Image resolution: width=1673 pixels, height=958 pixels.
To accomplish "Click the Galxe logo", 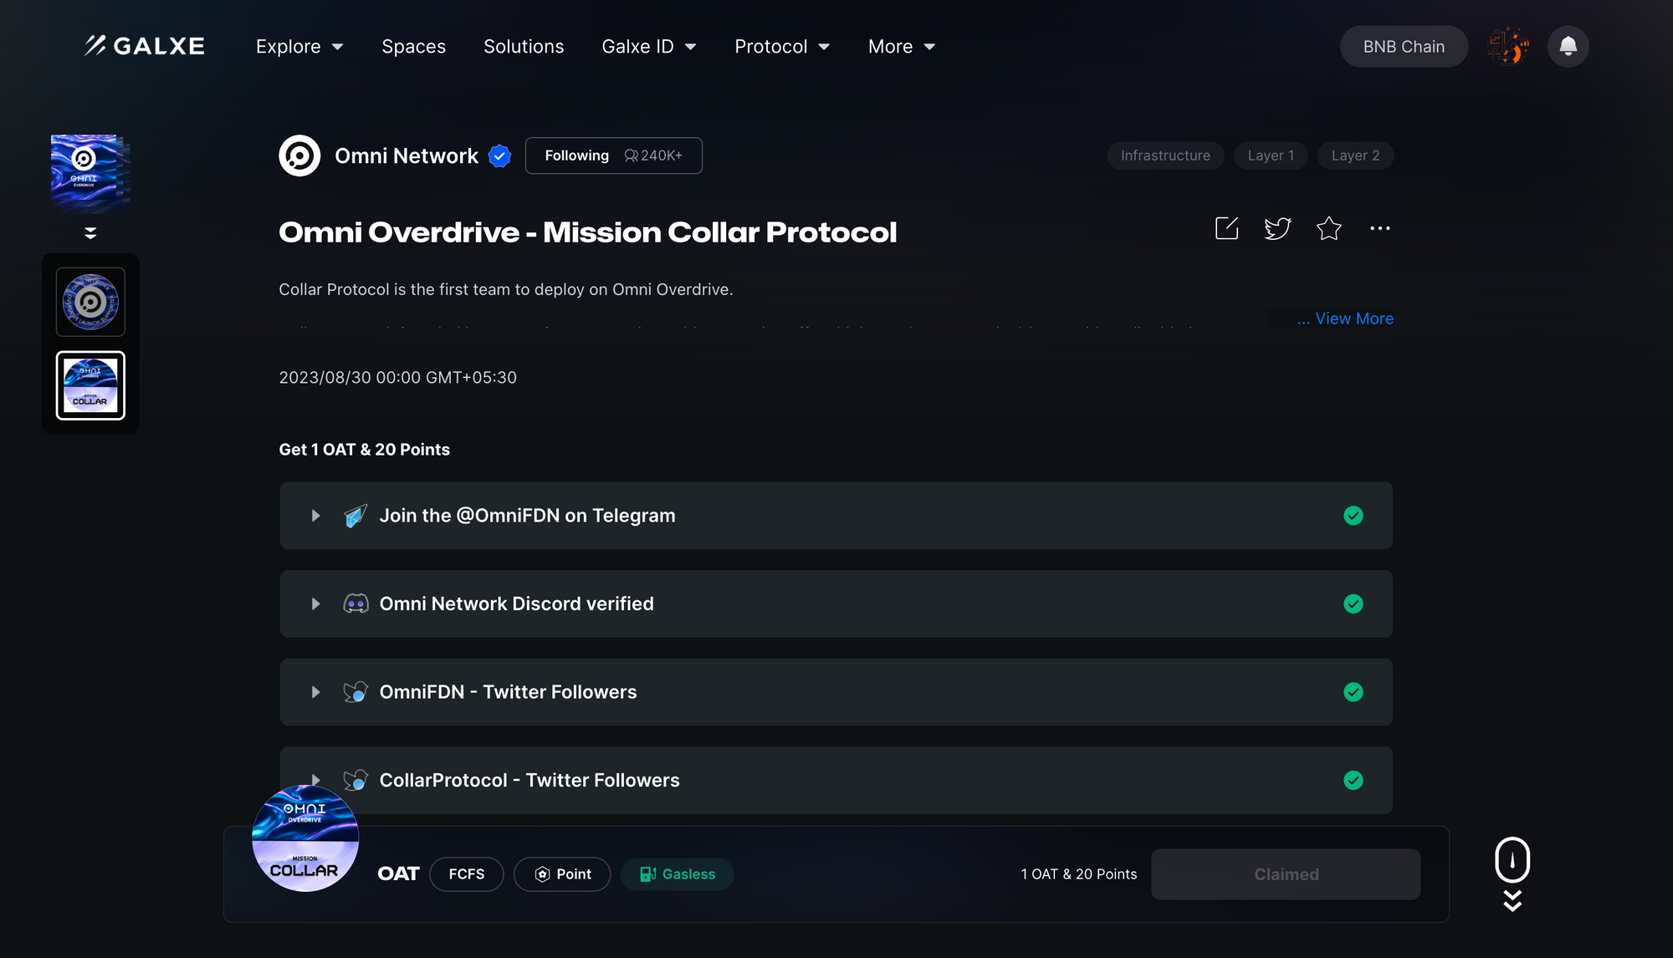I will tap(145, 46).
